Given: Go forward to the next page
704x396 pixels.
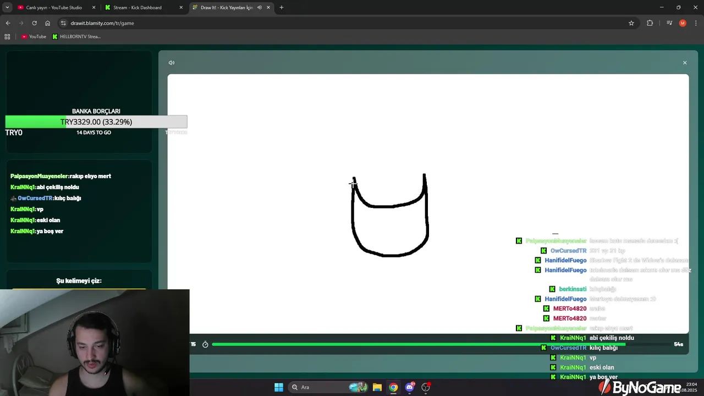Looking at the screenshot, I should point(21,23).
